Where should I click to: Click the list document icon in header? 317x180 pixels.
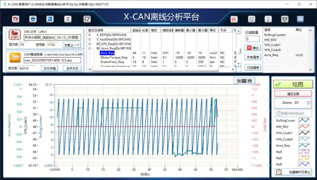[251, 19]
